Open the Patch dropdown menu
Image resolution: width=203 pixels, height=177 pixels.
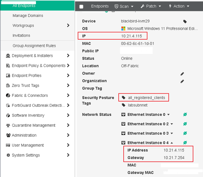coord(151,6)
